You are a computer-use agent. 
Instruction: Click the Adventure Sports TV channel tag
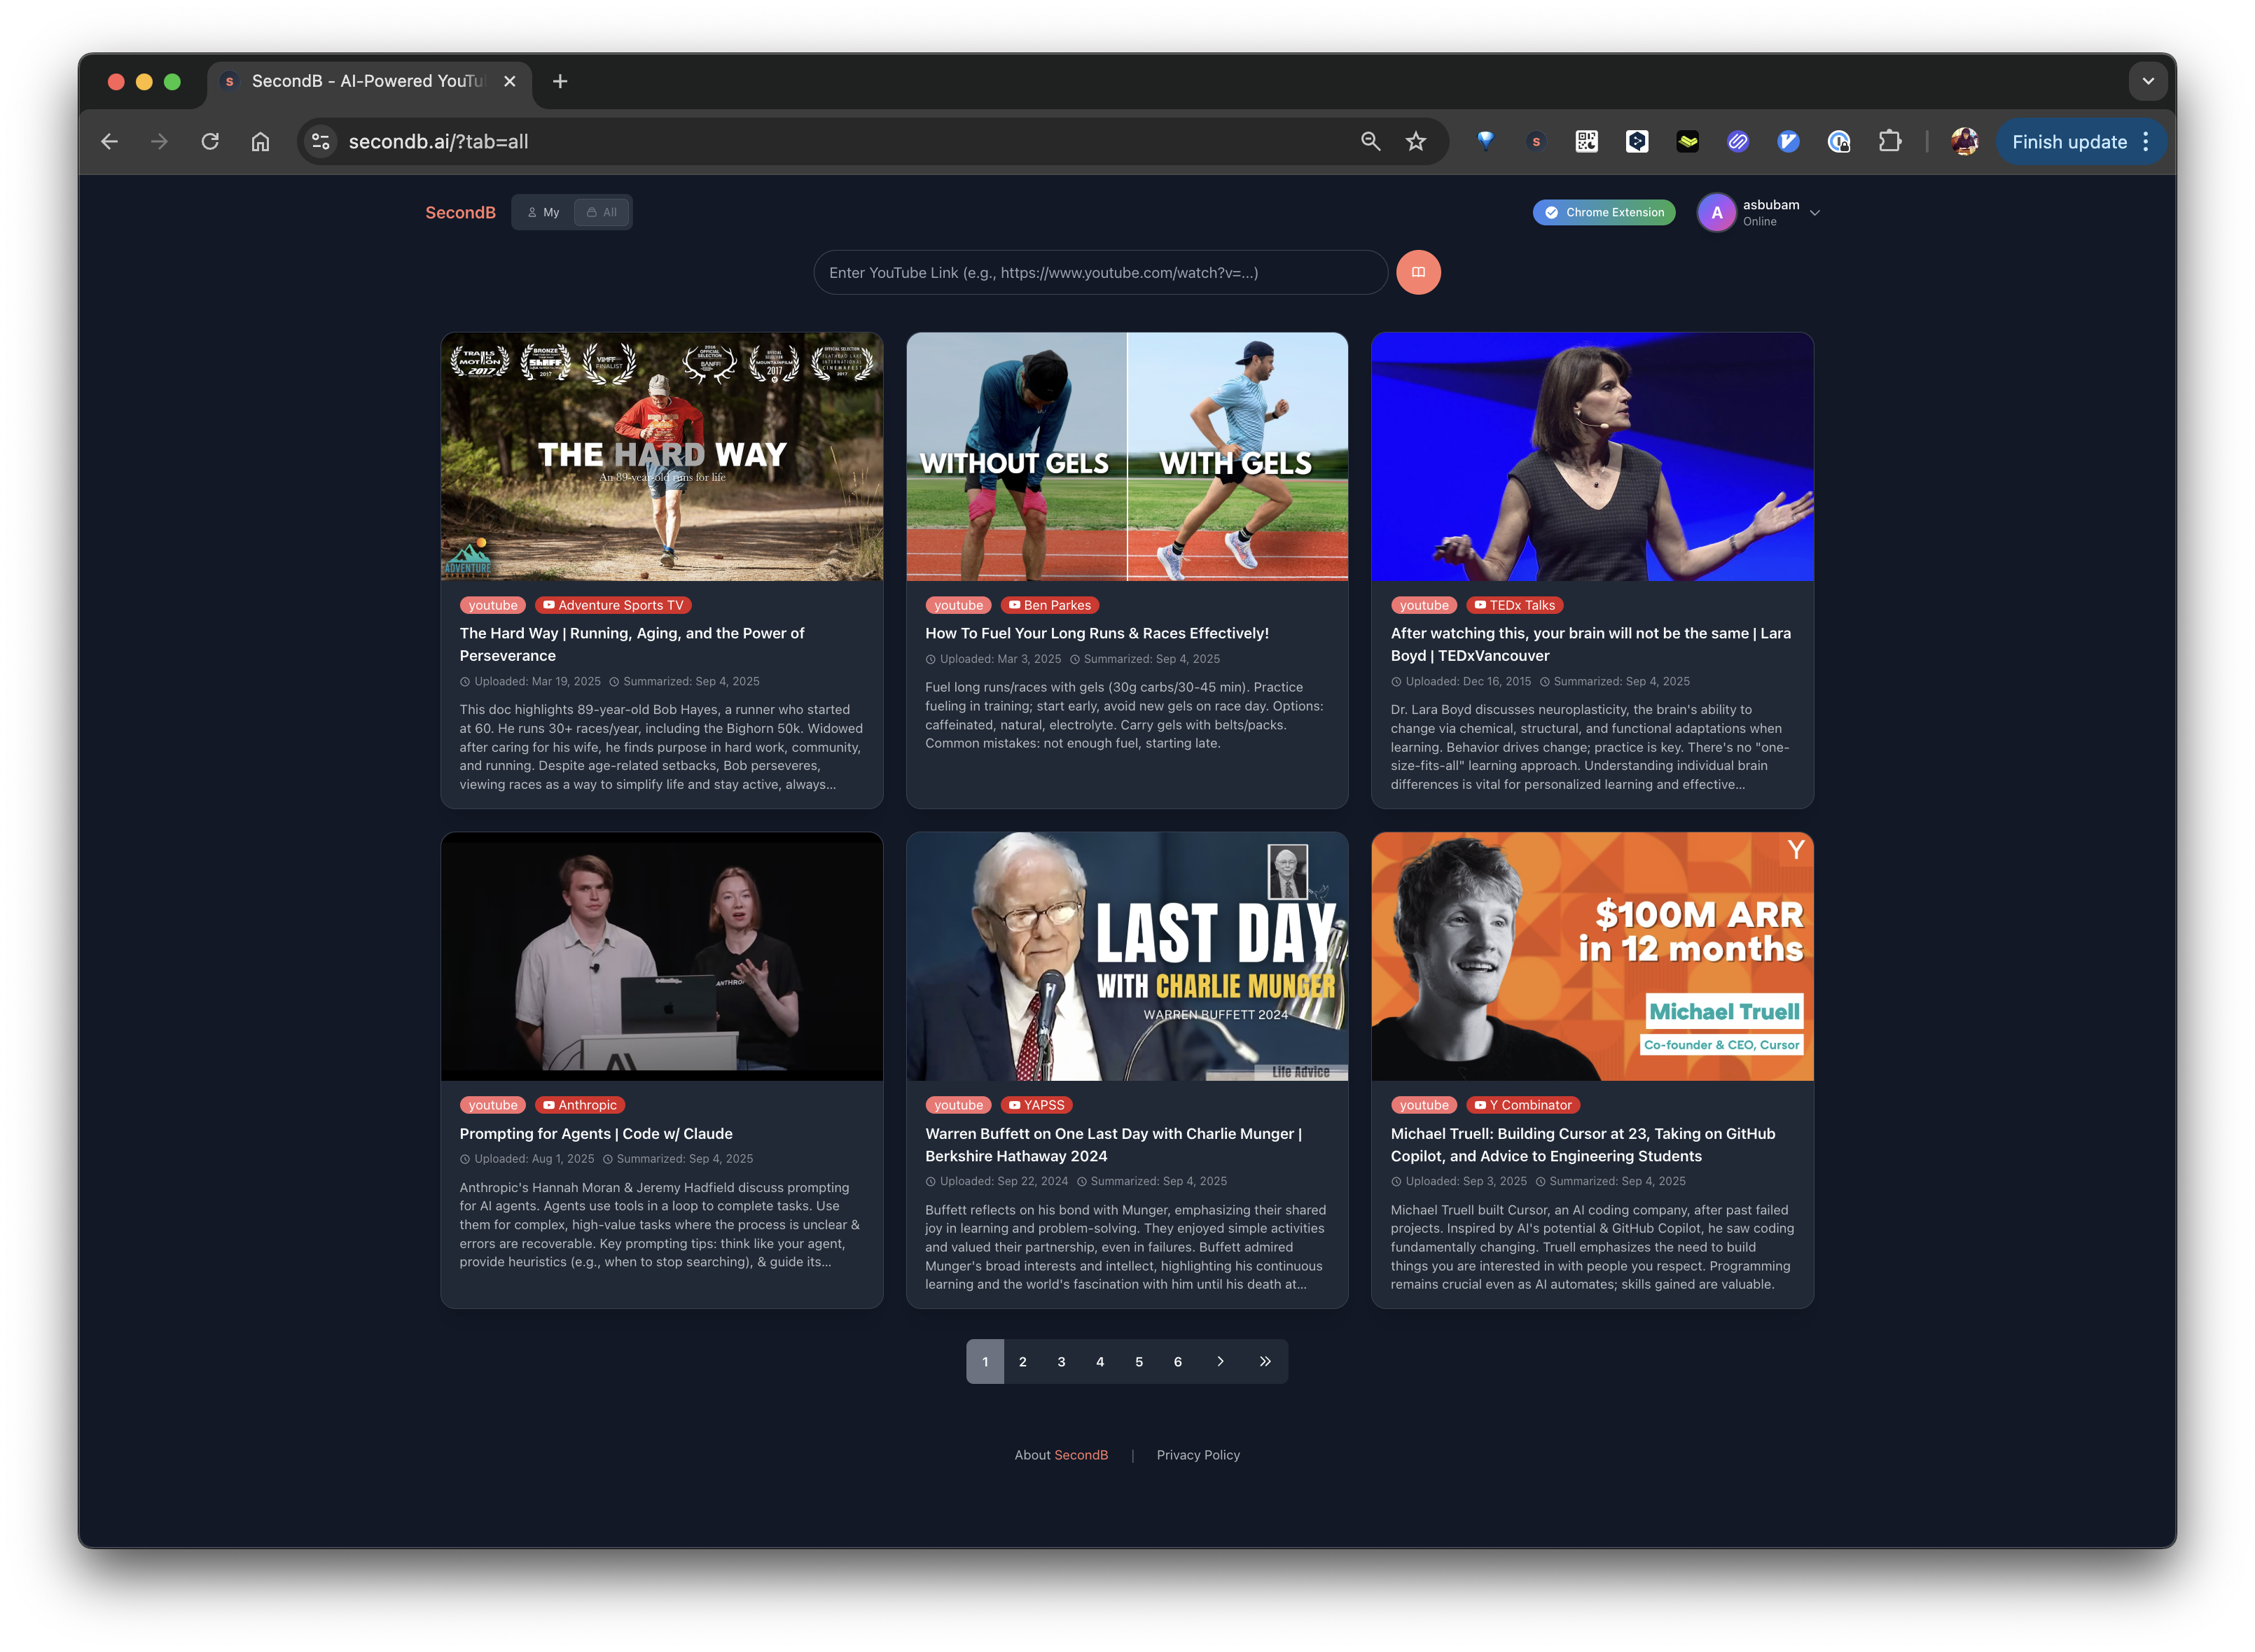613,605
